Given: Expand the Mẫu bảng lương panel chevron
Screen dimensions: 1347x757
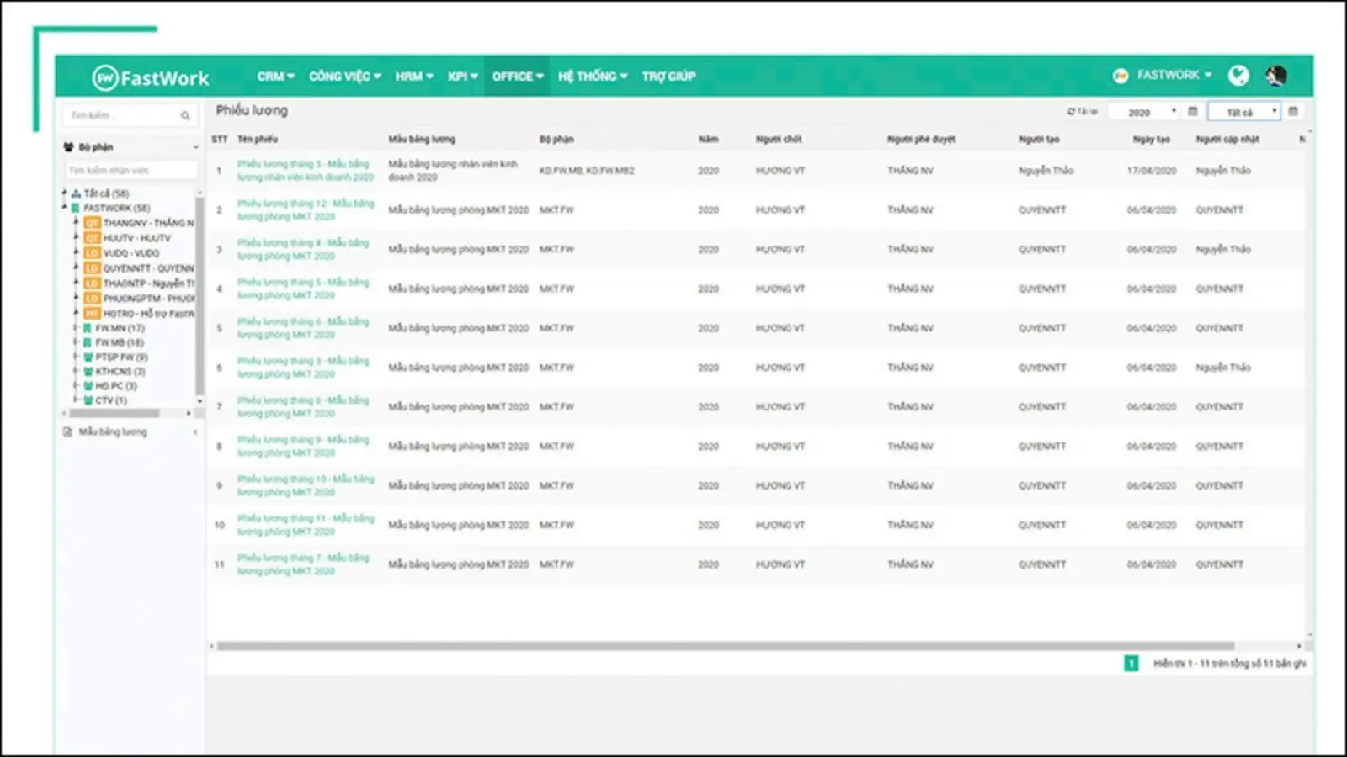Looking at the screenshot, I should click(x=195, y=431).
